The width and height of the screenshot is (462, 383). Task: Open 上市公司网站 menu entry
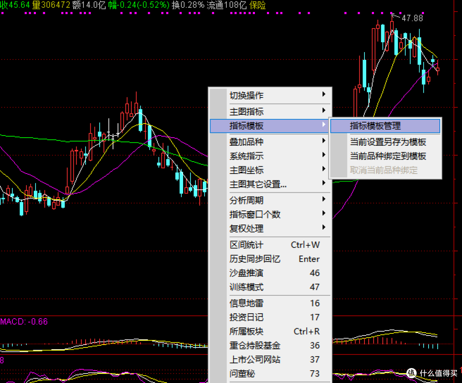pos(270,359)
